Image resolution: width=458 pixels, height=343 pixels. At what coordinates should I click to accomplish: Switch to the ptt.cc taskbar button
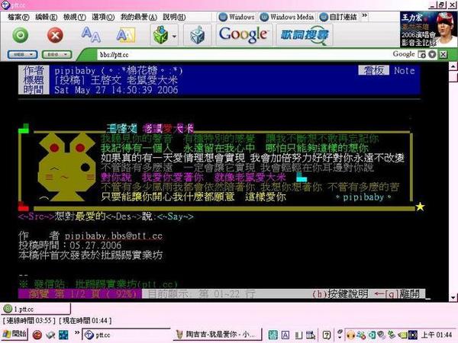click(126, 335)
